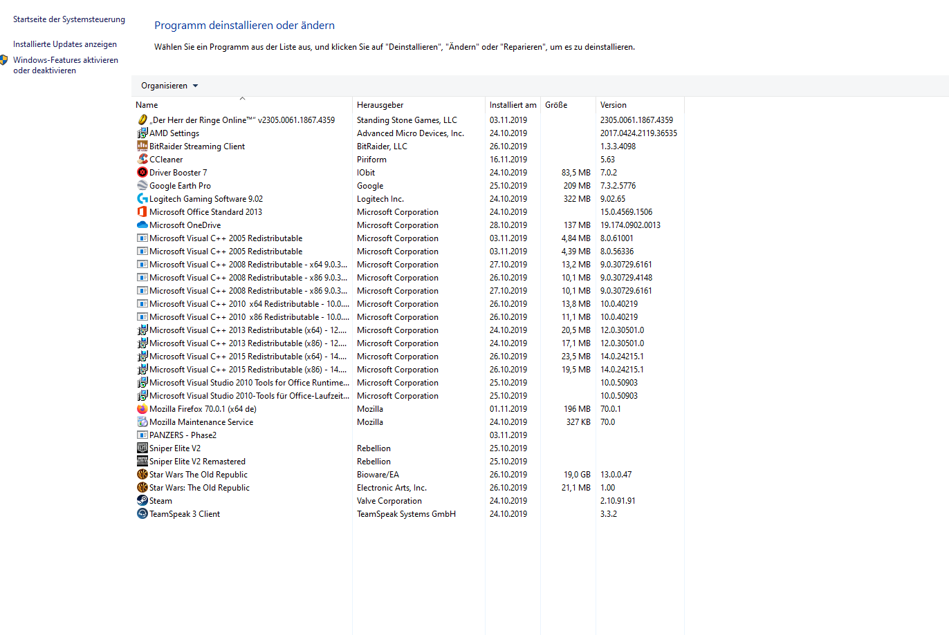Click the Windows-Features shield icon

point(4,60)
